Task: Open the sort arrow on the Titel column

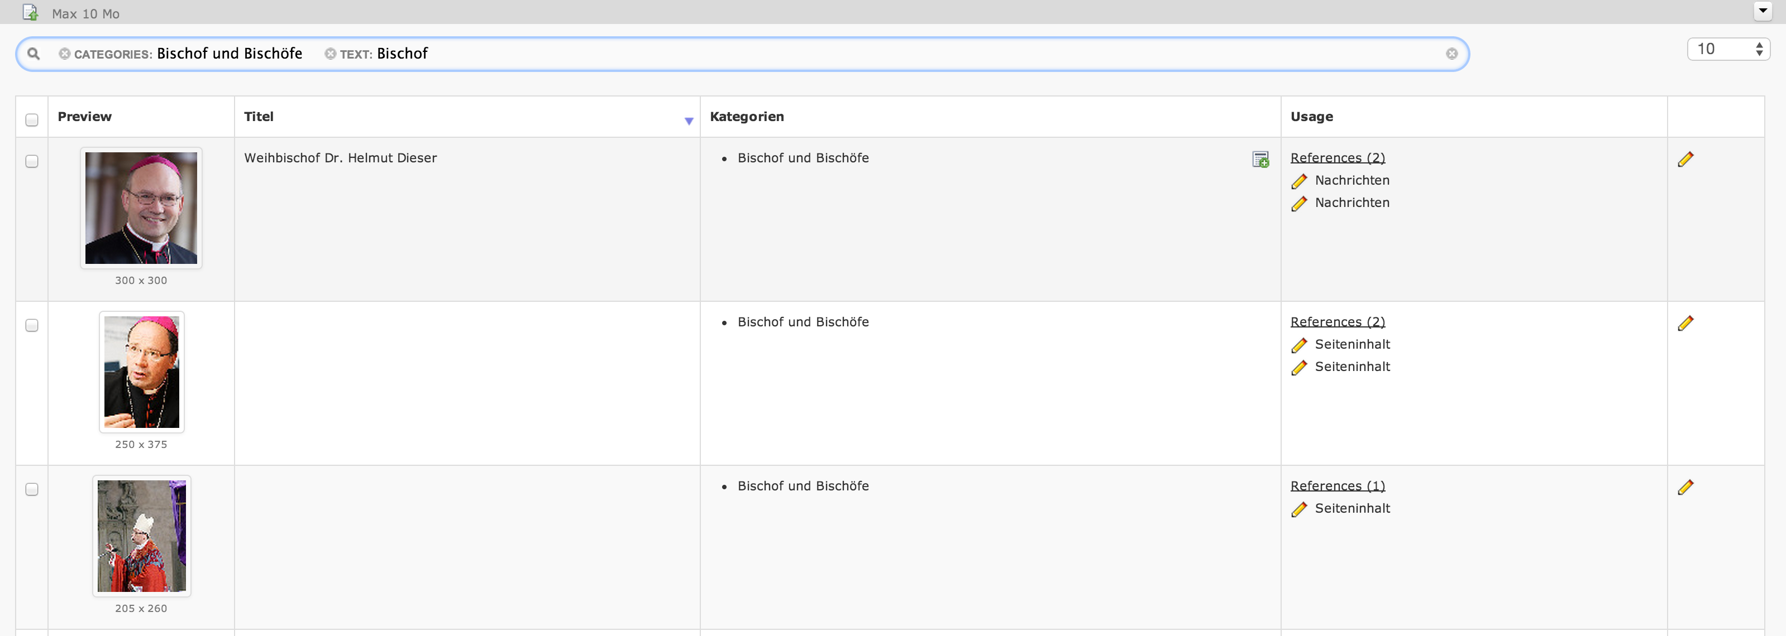Action: [689, 121]
